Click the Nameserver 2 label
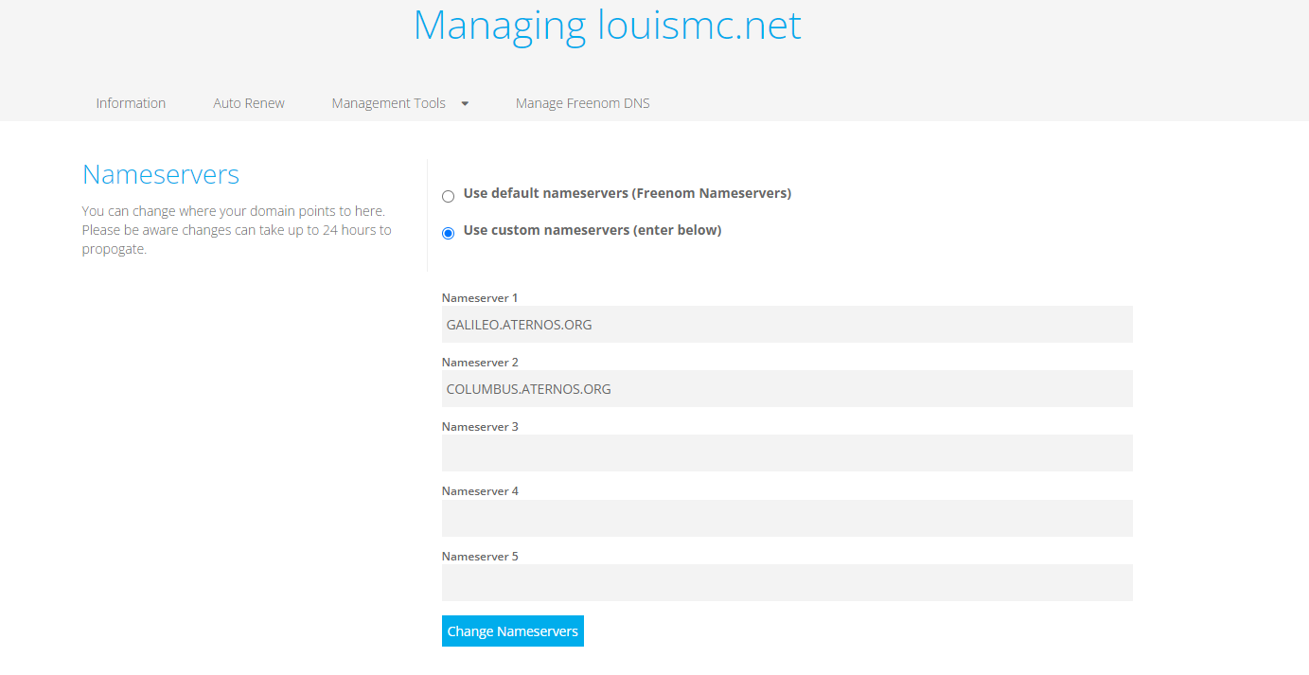 480,362
